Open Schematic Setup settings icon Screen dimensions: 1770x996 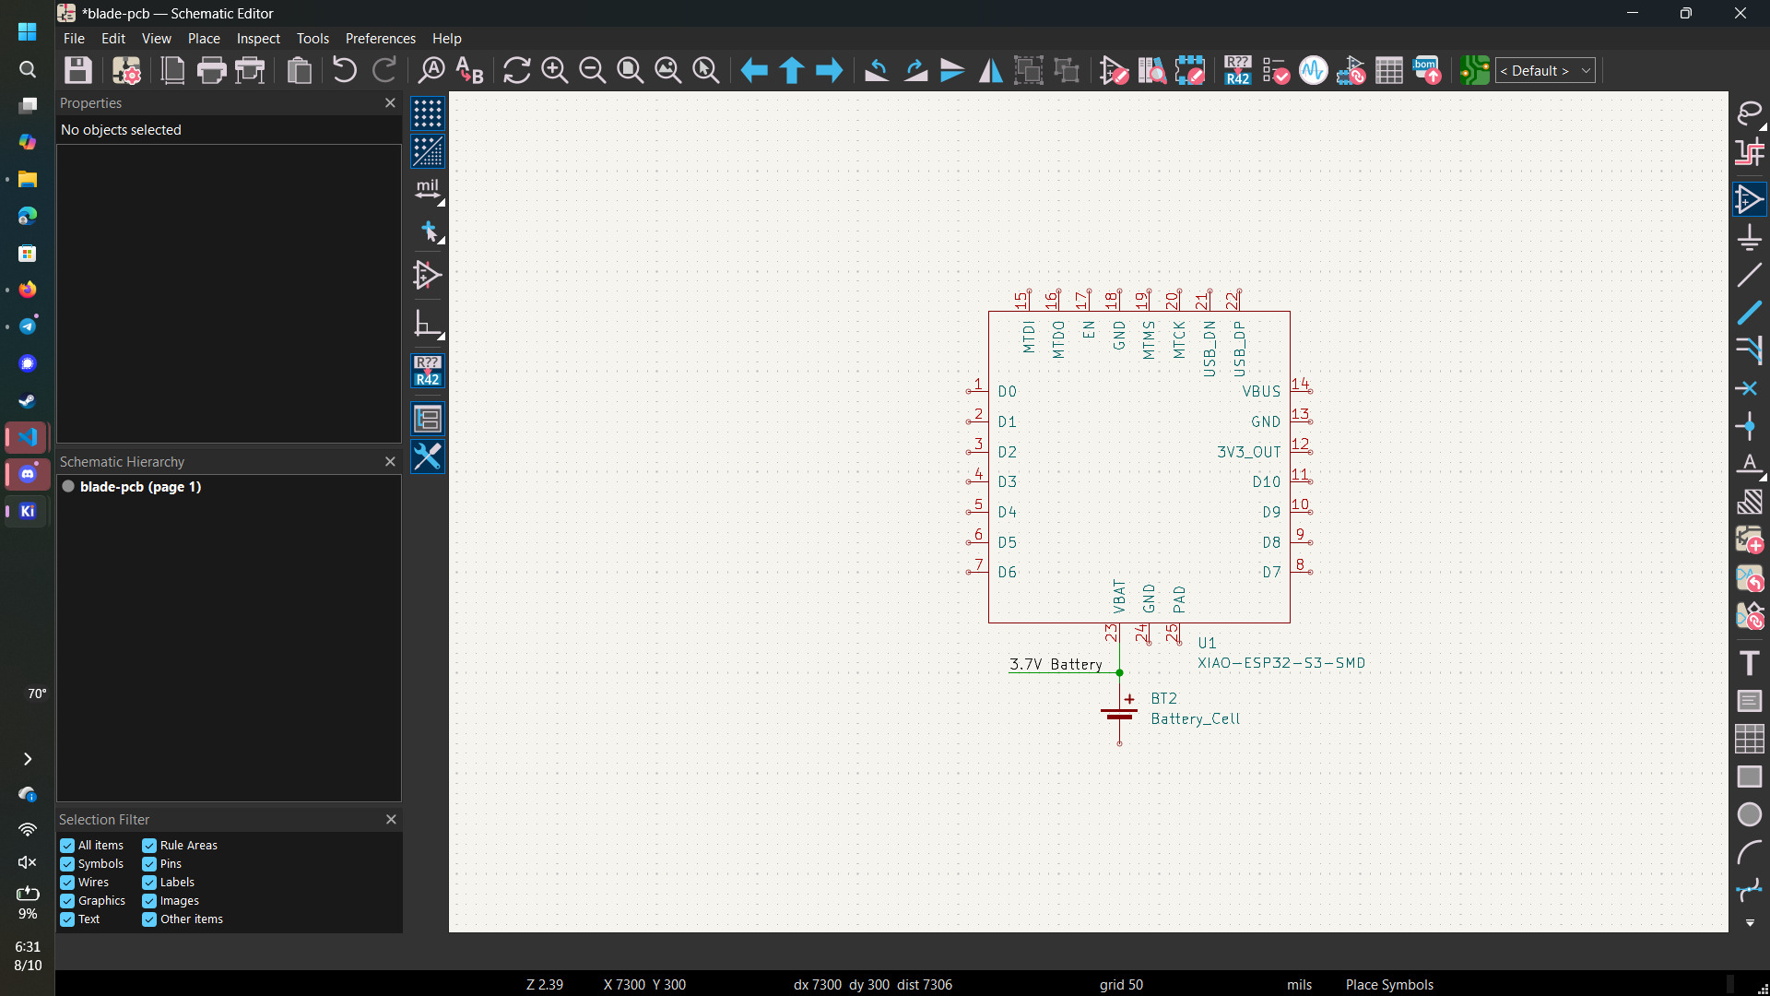(x=126, y=71)
